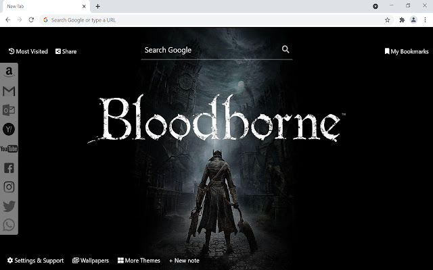433x270 pixels.
Task: Bookmark this page with the star icon
Action: (388, 20)
